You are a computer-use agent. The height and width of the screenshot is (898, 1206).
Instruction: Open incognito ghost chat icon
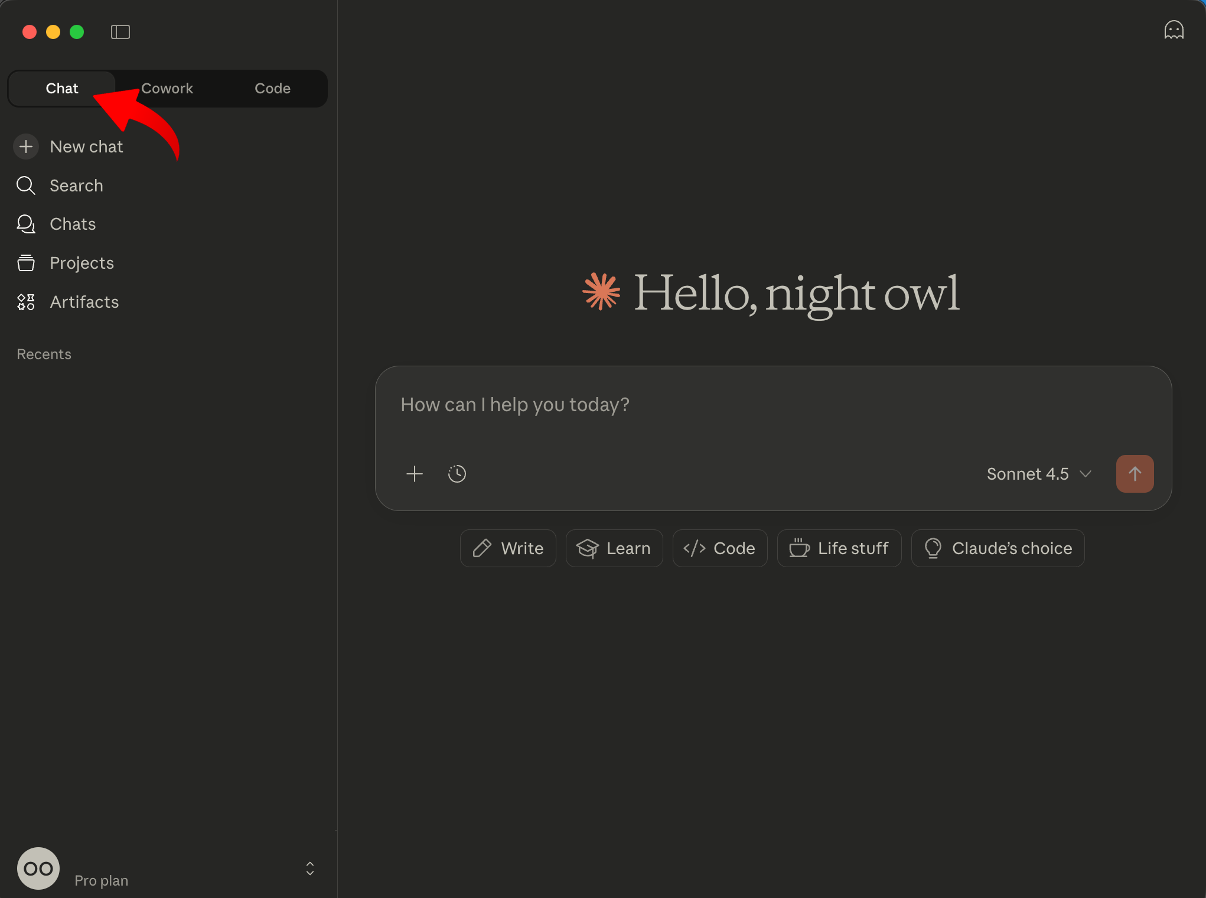tap(1174, 30)
